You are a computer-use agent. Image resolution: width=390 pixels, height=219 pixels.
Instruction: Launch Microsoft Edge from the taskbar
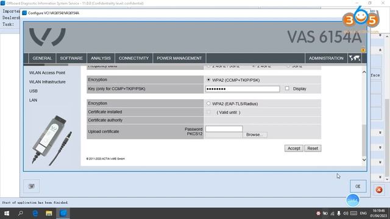(35, 214)
